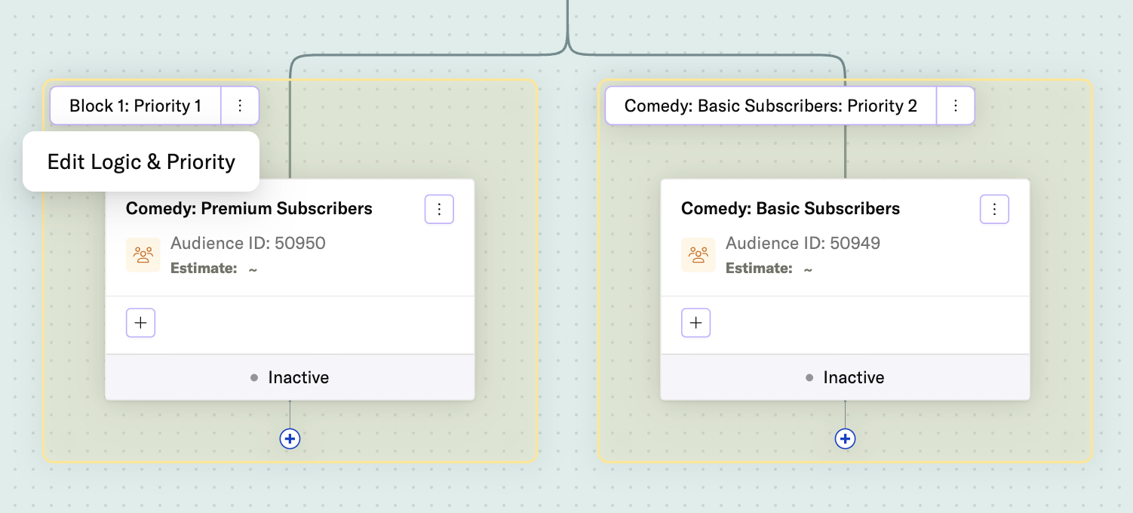Click the Comedy: Basic Subscribers: Priority 2 title

tap(769, 106)
